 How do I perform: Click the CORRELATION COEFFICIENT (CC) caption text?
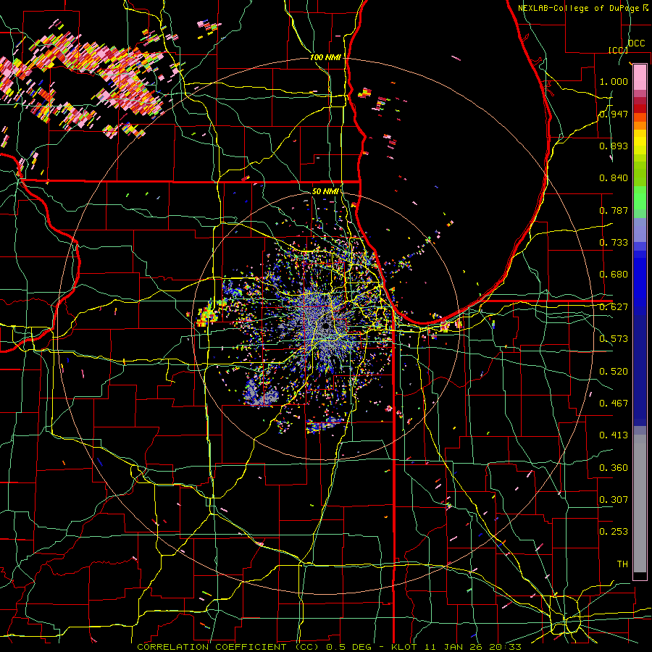228,647
